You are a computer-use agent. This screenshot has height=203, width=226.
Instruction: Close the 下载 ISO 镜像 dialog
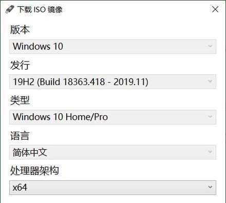[215, 9]
